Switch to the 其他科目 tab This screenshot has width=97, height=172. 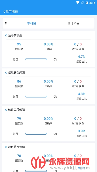click(x=73, y=23)
